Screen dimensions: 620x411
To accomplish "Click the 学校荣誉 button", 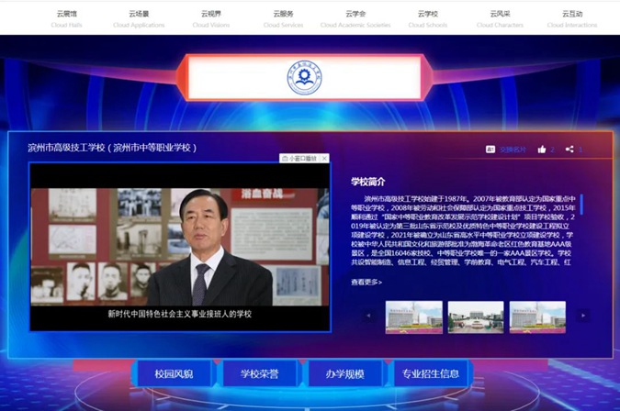I will pyautogui.click(x=259, y=373).
